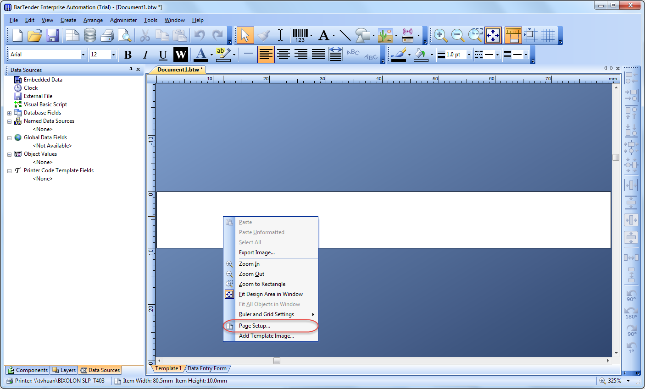Click the format painter brush icon

pyautogui.click(x=263, y=35)
